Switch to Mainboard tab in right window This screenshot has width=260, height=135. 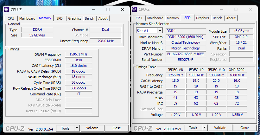[x=155, y=18]
